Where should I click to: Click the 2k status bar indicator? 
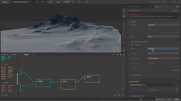point(141,99)
